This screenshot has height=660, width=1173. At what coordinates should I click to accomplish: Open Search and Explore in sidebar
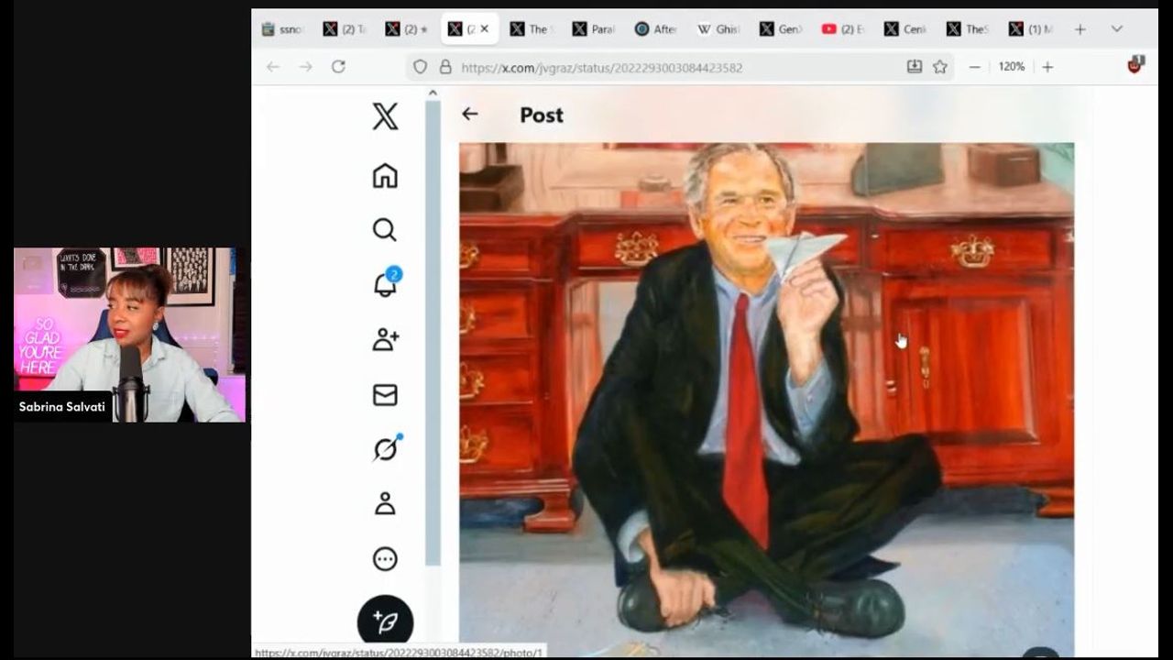tap(385, 230)
